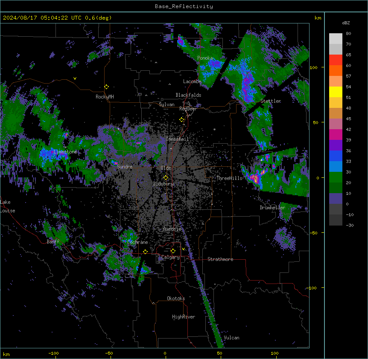Click the Limestone label on map
This screenshot has width=368, height=359.
tap(65, 152)
